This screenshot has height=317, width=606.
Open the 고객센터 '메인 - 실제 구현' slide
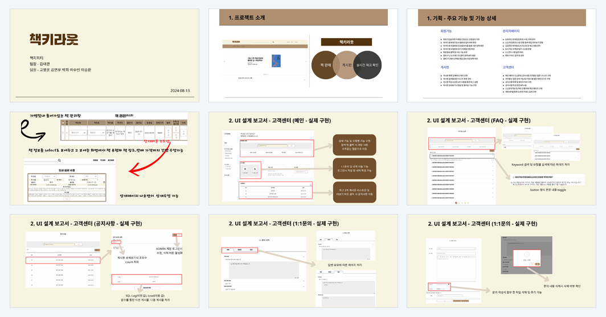[x=304, y=158]
